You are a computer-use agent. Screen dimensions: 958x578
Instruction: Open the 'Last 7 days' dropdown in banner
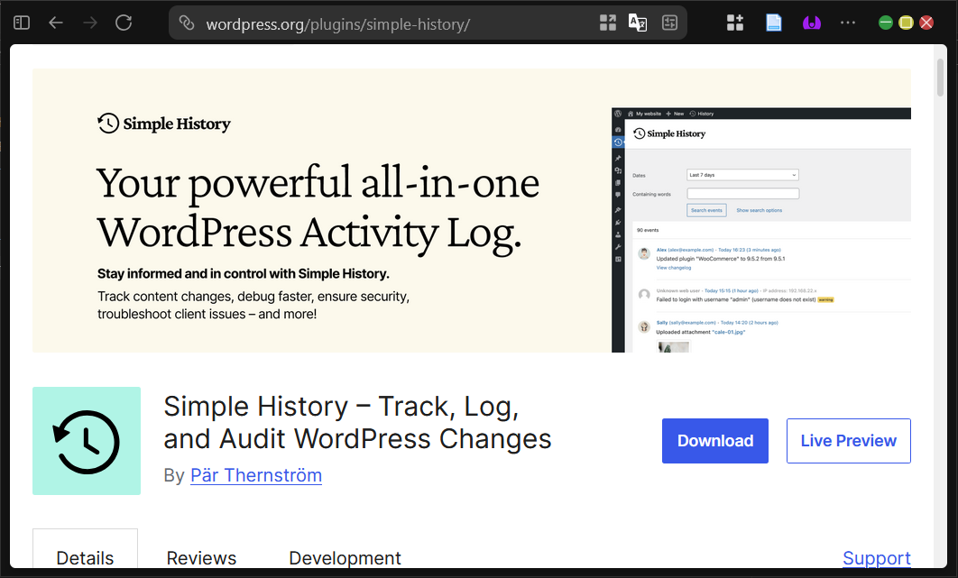(743, 175)
